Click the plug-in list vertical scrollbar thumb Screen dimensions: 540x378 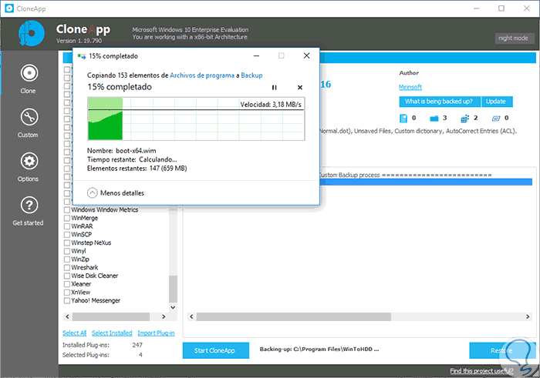coord(173,289)
